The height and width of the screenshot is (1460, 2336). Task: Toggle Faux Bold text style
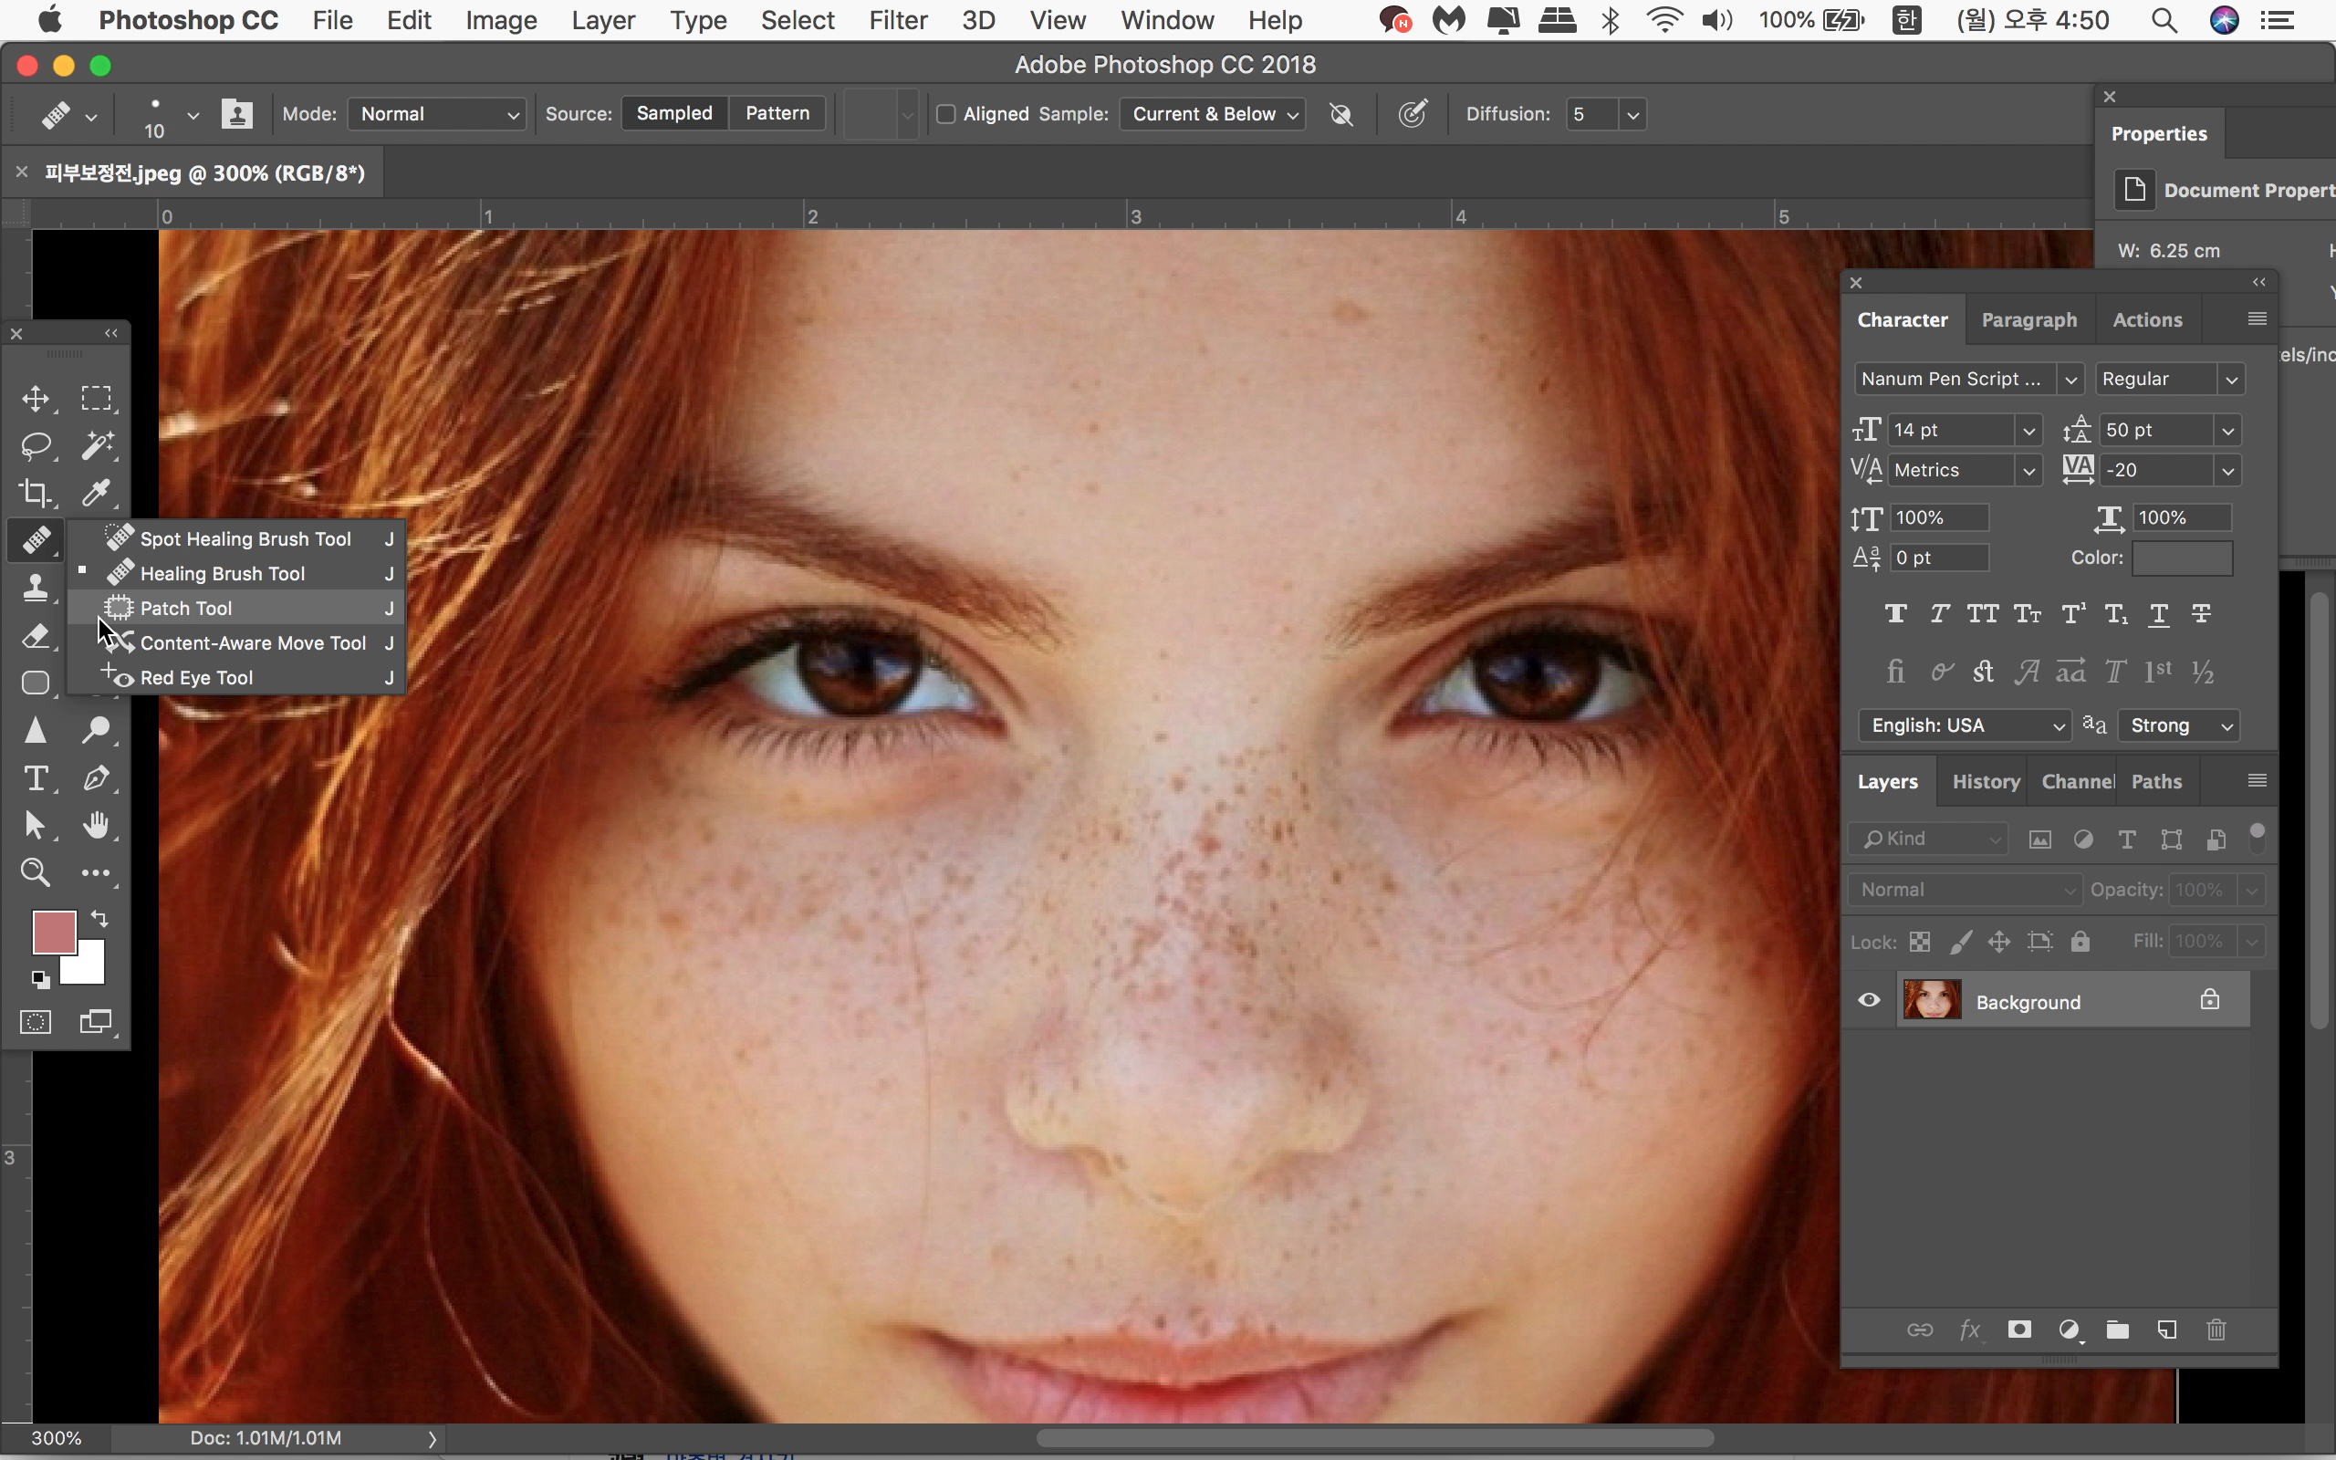1895,614
